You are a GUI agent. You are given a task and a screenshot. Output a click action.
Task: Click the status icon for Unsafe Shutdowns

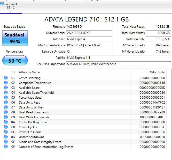(x=6, y=137)
